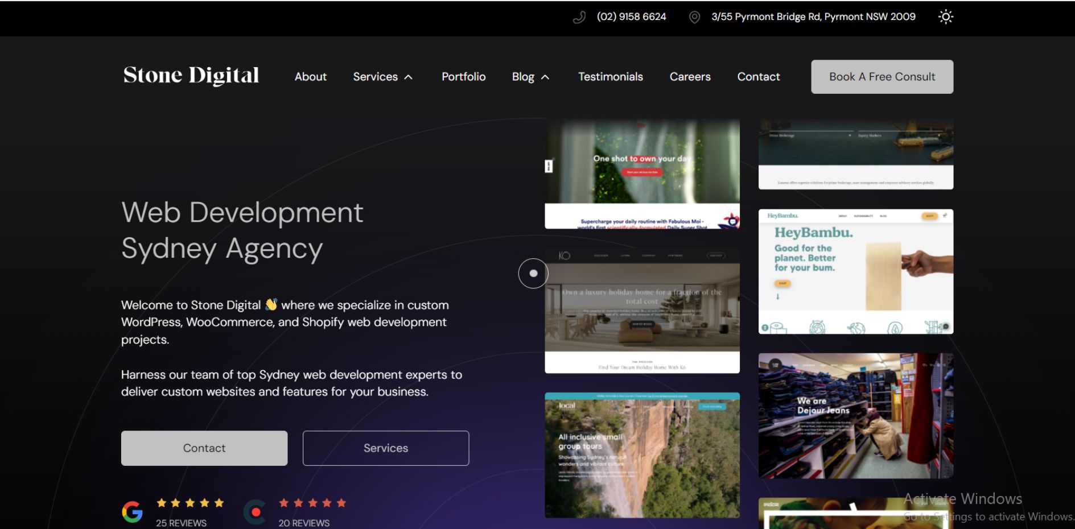Click the waving hand emoji
This screenshot has height=529, width=1075.
(271, 305)
